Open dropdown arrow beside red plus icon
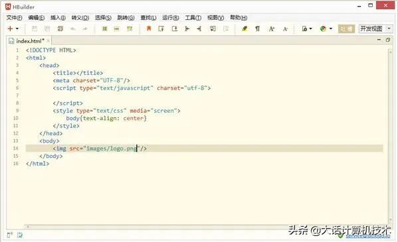 tap(17, 29)
